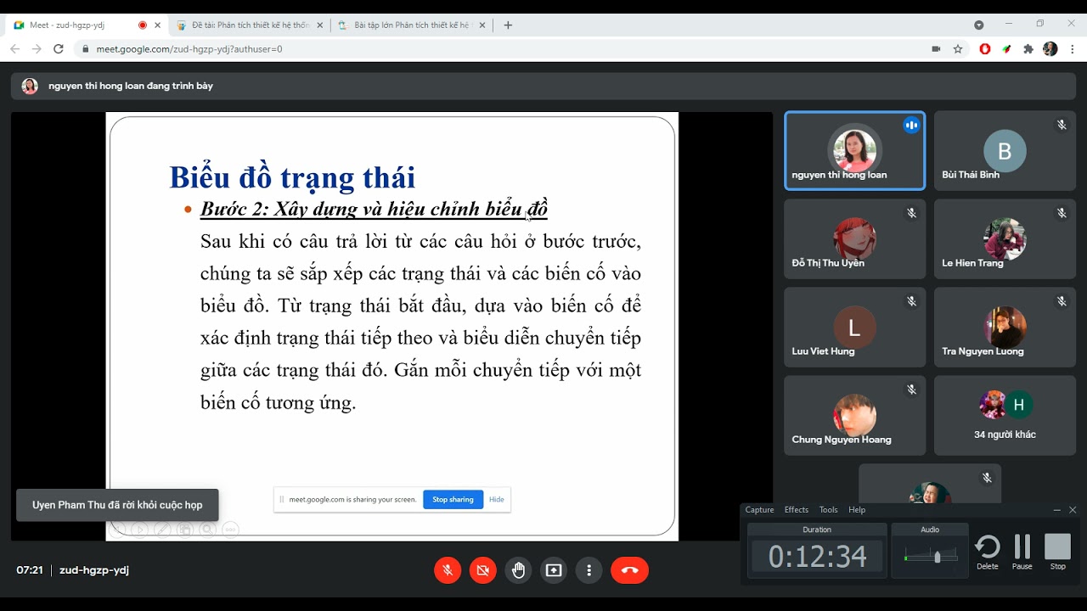Click Stop sharing button
1087x611 pixels.
453,500
